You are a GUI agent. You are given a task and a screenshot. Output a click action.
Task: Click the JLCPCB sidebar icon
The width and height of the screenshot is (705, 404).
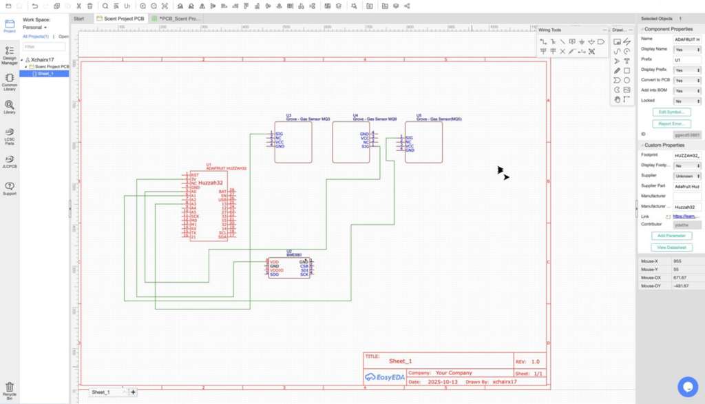10,161
